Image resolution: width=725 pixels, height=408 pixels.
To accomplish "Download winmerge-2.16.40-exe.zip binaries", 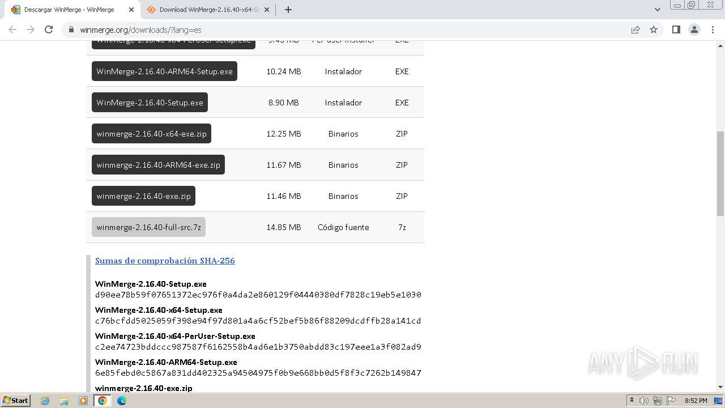I will pos(143,196).
